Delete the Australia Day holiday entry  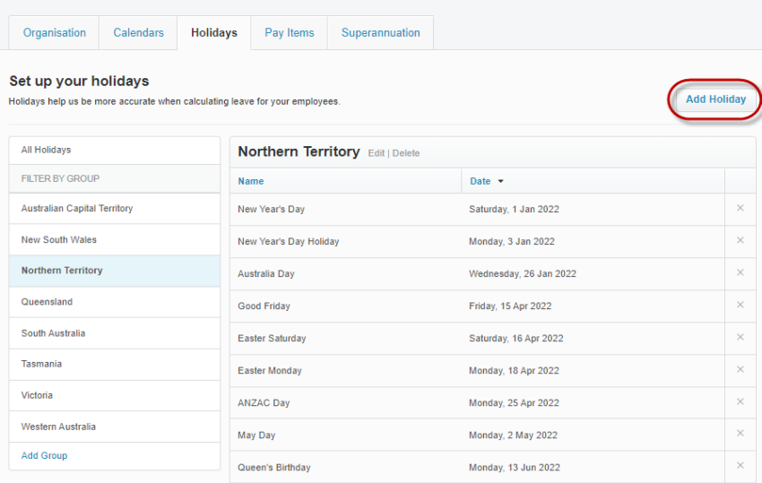click(740, 272)
